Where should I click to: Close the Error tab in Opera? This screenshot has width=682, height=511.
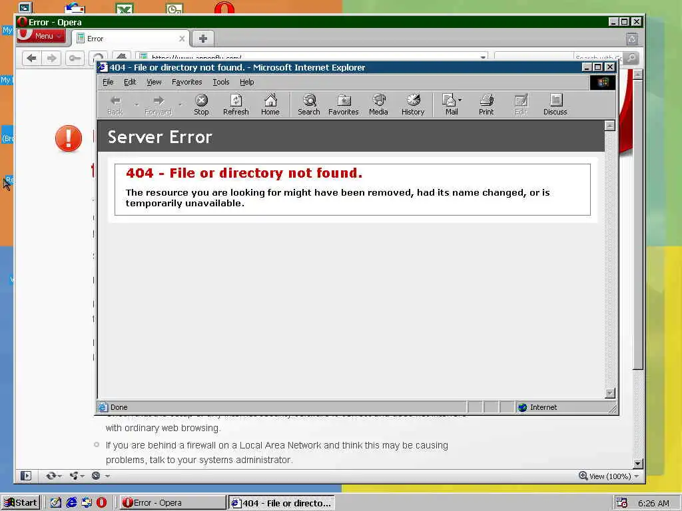[182, 39]
